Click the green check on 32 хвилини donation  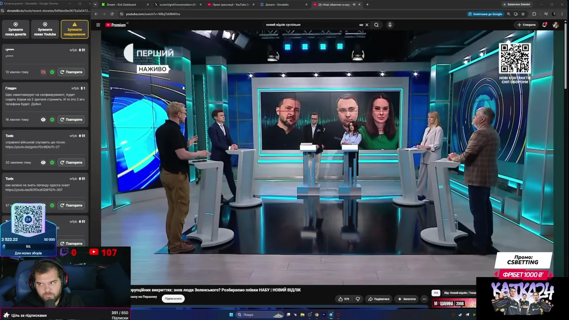pyautogui.click(x=52, y=163)
